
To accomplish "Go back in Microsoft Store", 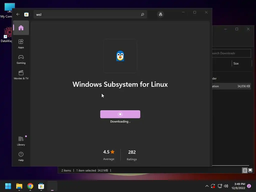I will (x=18, y=14).
